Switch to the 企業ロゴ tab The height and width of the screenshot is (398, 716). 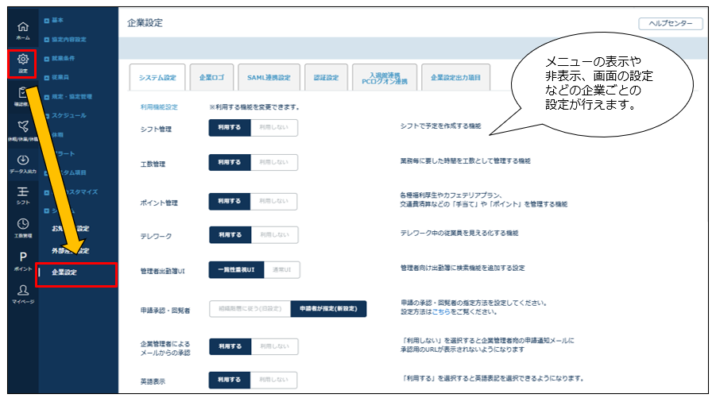click(x=211, y=78)
